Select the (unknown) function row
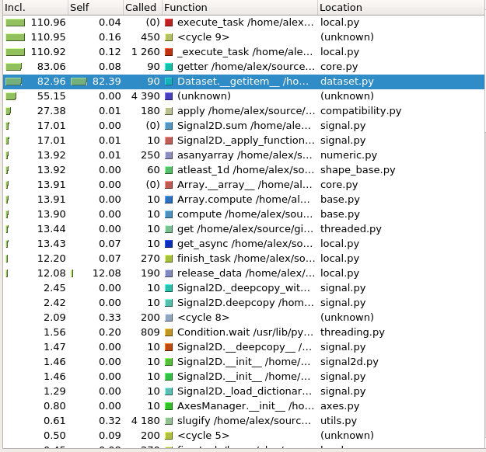The image size is (486, 452). click(x=243, y=96)
